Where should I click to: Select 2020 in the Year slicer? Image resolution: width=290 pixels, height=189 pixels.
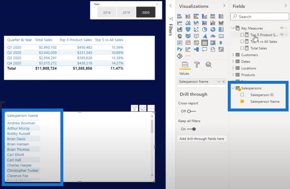[x=146, y=12]
